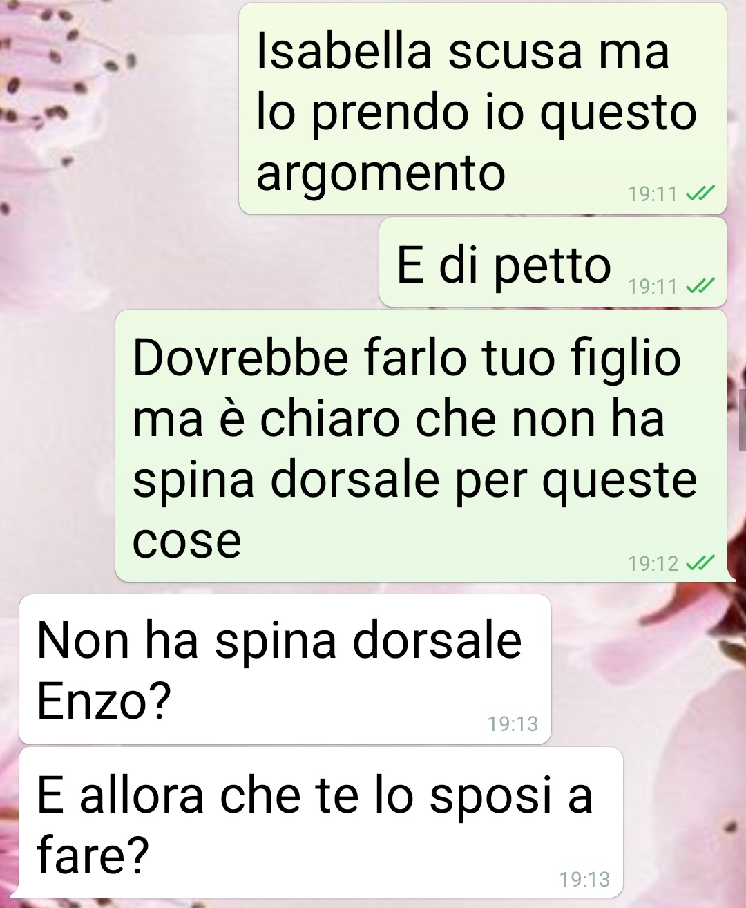Screen dimensions: 746x908
Task: Click the 19:13 timestamp under 'fare?'
Action: coord(584,879)
